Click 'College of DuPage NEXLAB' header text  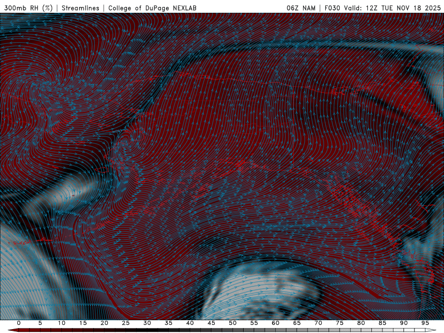pyautogui.click(x=152, y=8)
